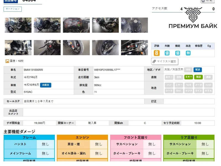Click the orange rating 8 badge
Screen dimensions: 221x166
point(157,53)
